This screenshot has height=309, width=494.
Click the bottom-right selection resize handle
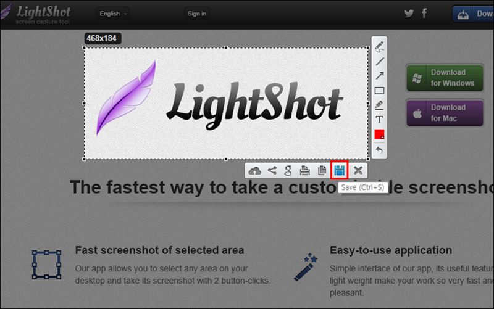click(x=368, y=159)
